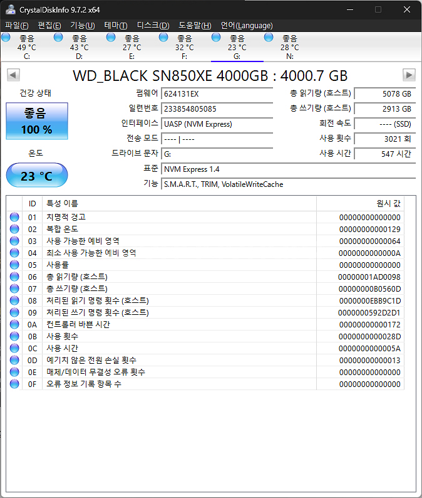Click status orb for attribute 0C 사용 시간
The image size is (422, 498).
(14, 348)
